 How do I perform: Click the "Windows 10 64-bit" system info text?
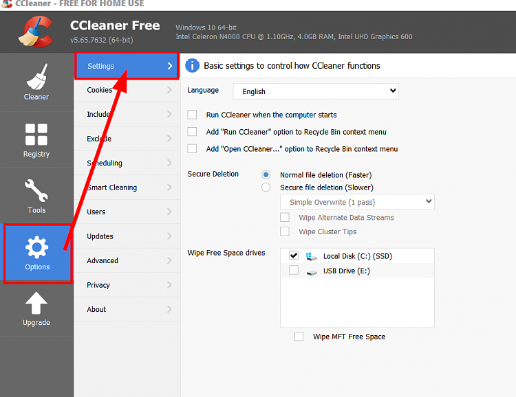[x=206, y=27]
